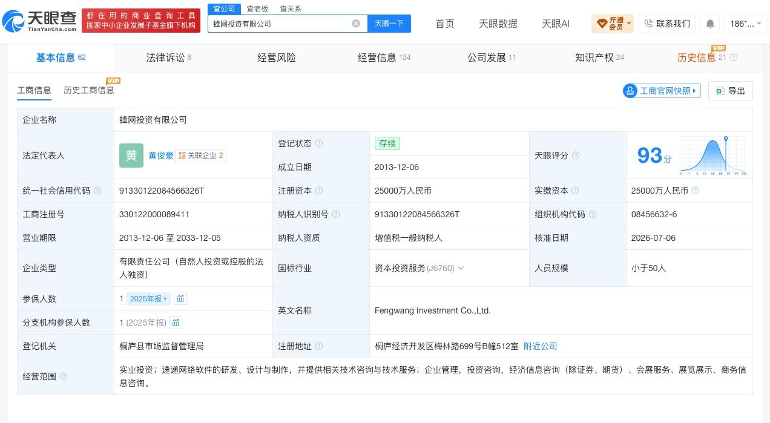
Task: Switch to 查老板 search tab
Action: pyautogui.click(x=257, y=8)
